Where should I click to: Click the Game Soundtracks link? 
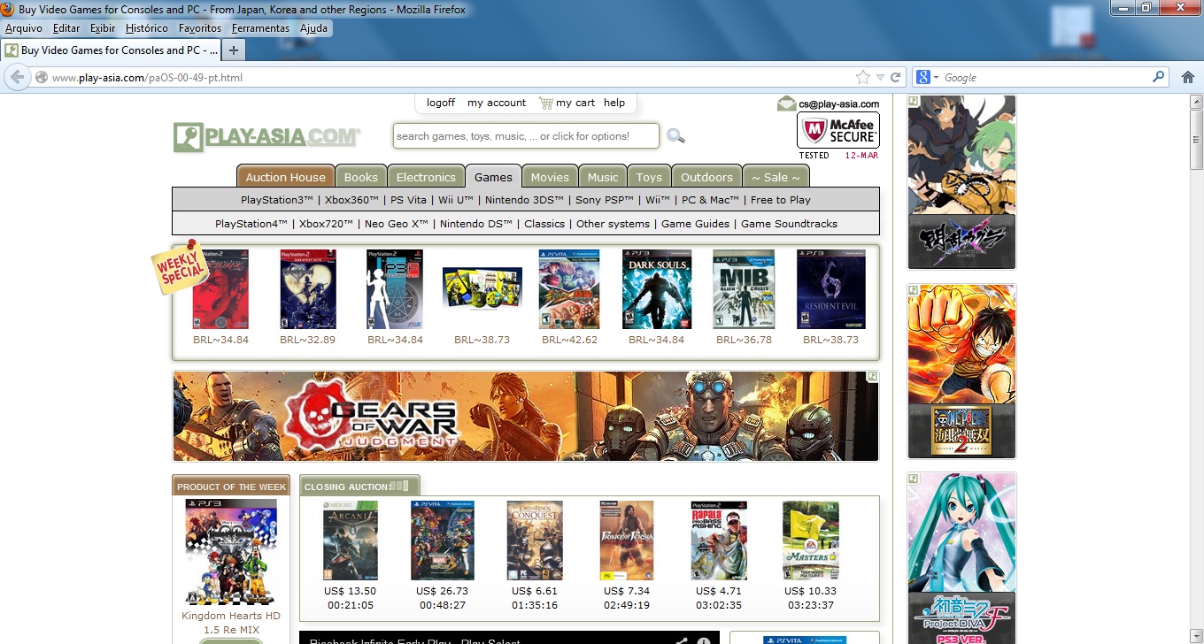[789, 224]
